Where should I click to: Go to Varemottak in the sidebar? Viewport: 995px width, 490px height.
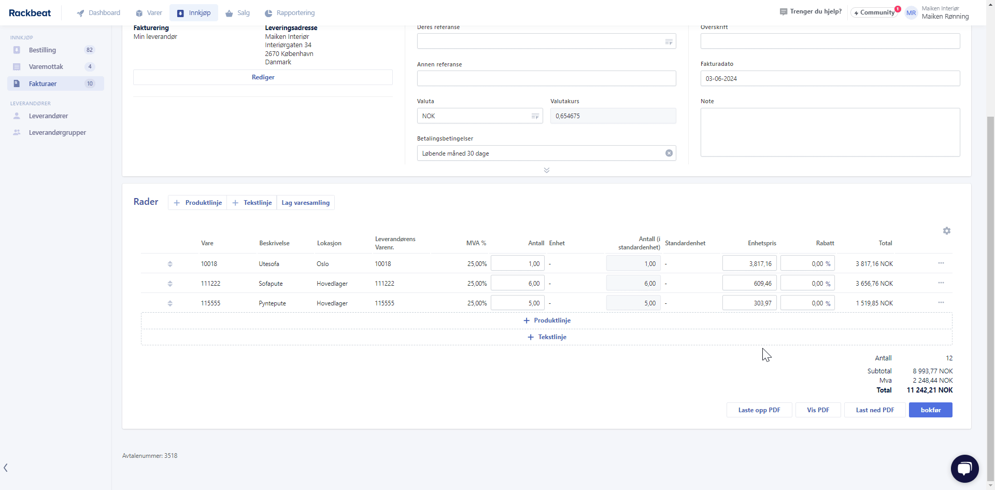tap(46, 67)
